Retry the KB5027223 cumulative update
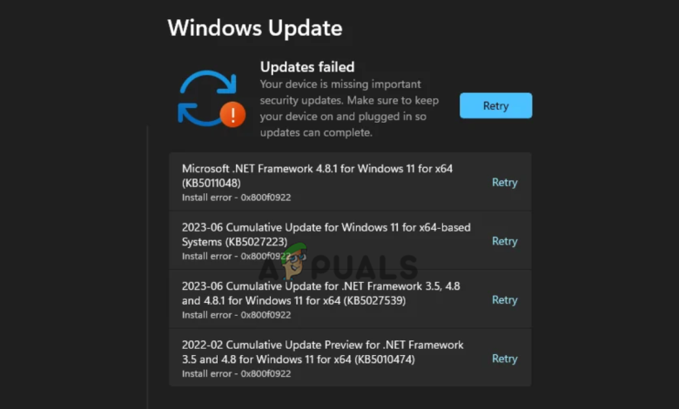Screen dimensions: 679x409 click(505, 241)
